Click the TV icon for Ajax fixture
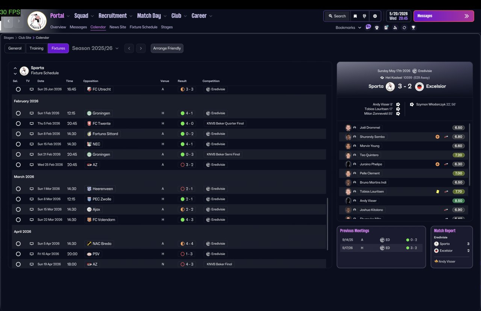The image size is (481, 311). 32,209
